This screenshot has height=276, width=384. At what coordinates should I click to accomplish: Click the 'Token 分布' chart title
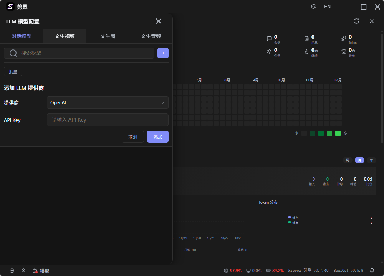click(x=268, y=202)
